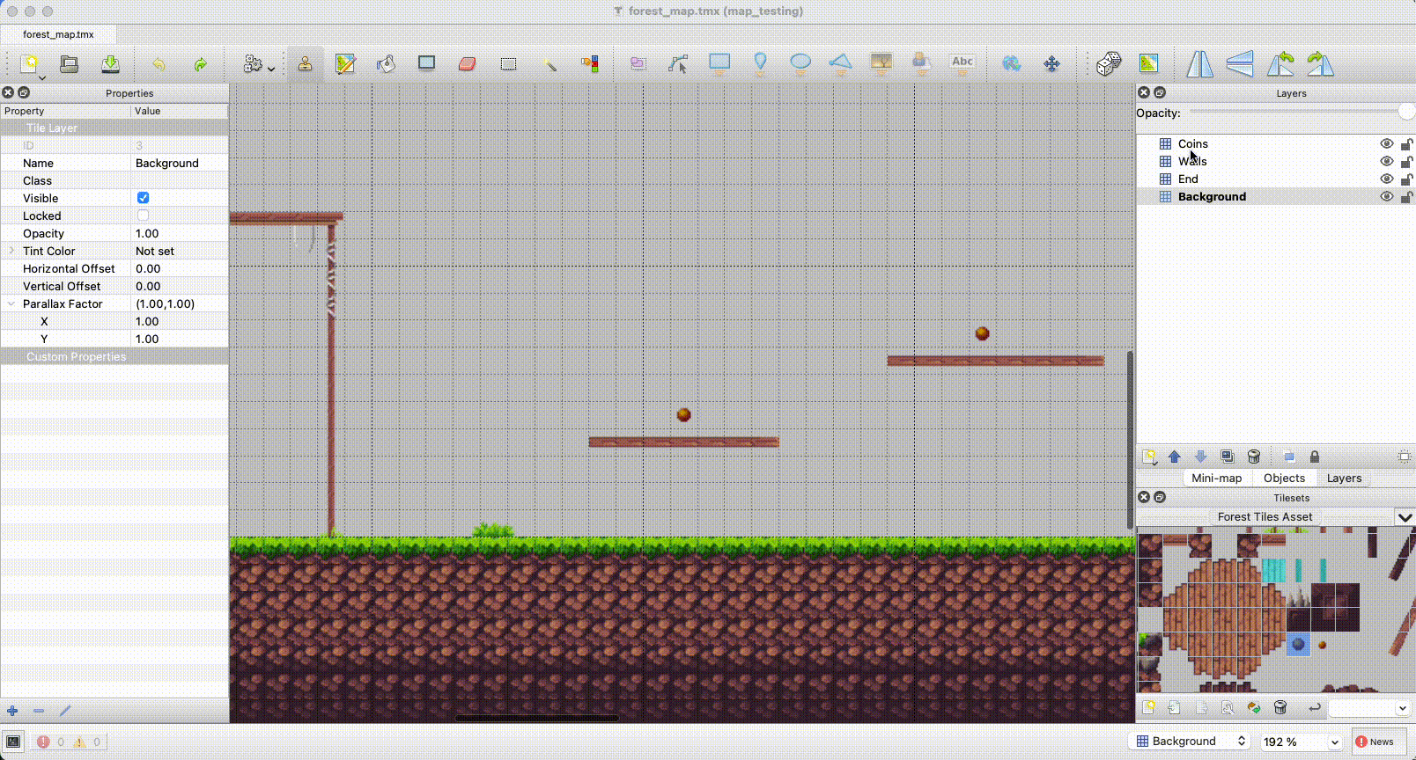Image resolution: width=1416 pixels, height=760 pixels.
Task: Click the Random Mode dice icon
Action: (x=1108, y=64)
